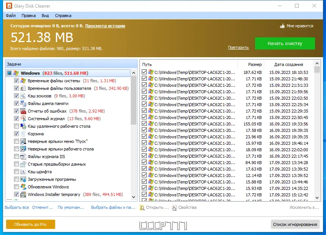Click the Исключить э… link
326x235 pixels.
click(x=304, y=207)
